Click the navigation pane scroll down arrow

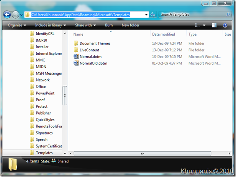click(x=65, y=154)
